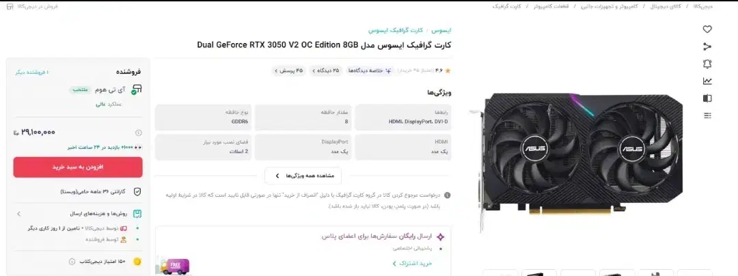Click the seller store icon
The image size is (738, 276).
coord(137,89)
